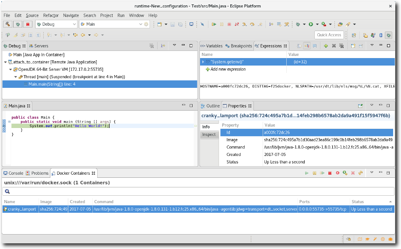Open the Debug launch mode dropdown

click(74, 24)
